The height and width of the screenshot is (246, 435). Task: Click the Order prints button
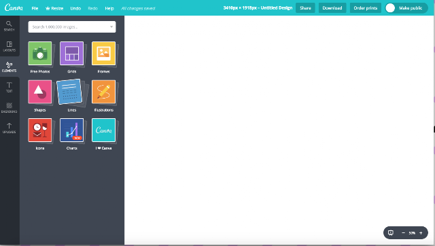click(366, 8)
